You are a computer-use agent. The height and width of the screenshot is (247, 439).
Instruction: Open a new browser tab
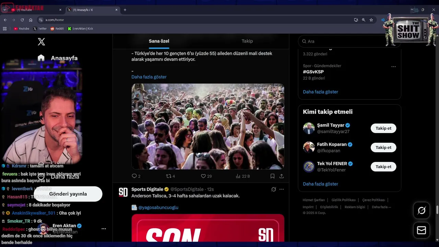click(x=125, y=10)
